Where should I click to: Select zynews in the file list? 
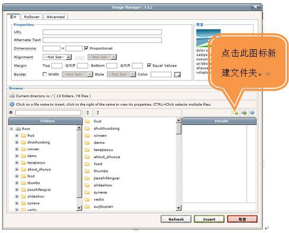[100, 192]
